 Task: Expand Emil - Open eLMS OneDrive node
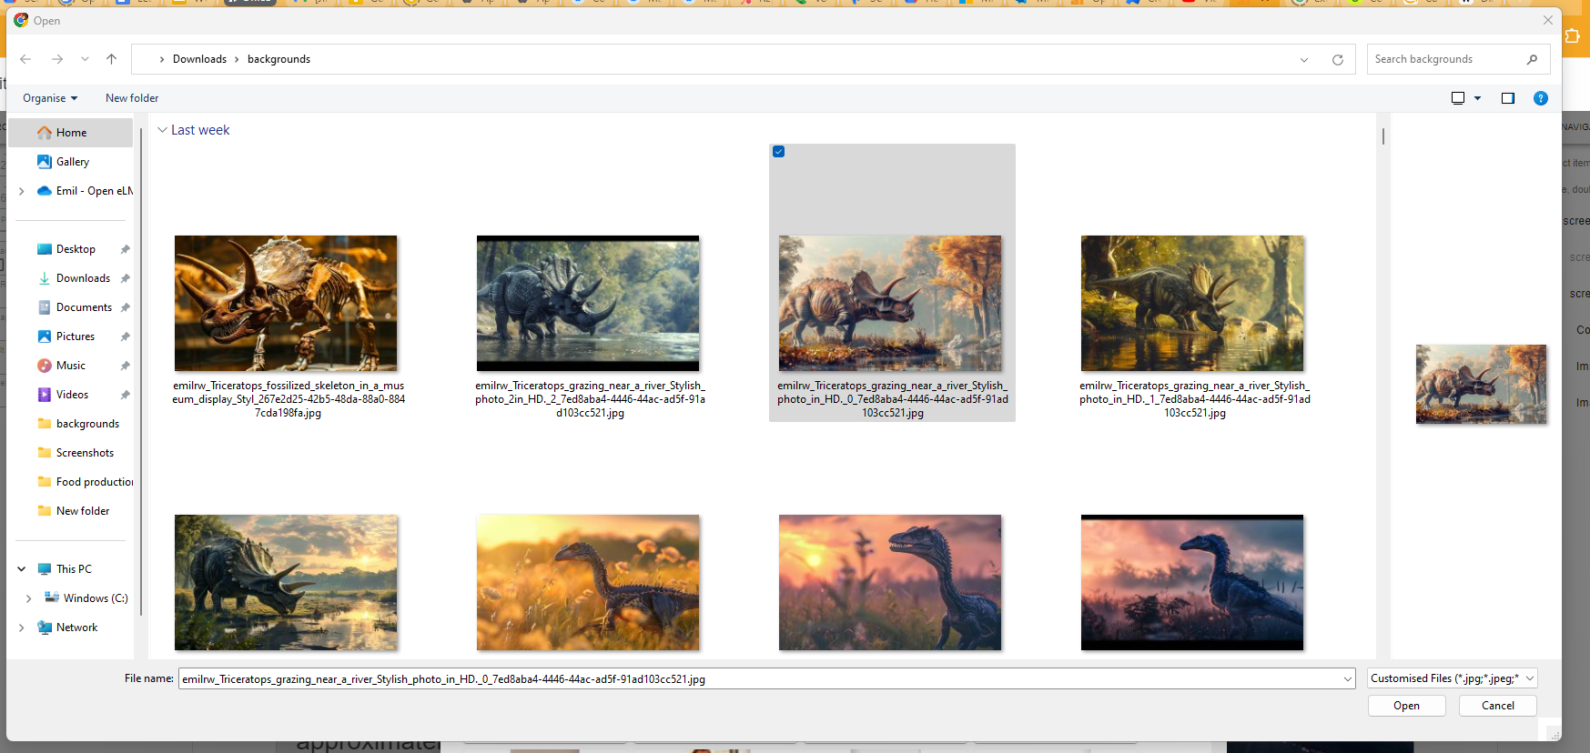pyautogui.click(x=21, y=191)
